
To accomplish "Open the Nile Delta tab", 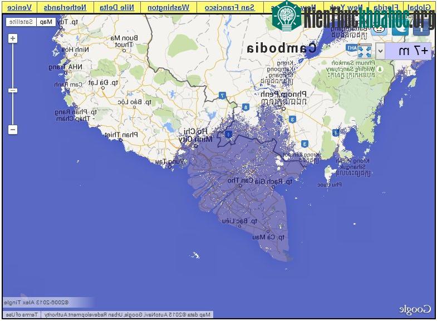I will point(117,8).
